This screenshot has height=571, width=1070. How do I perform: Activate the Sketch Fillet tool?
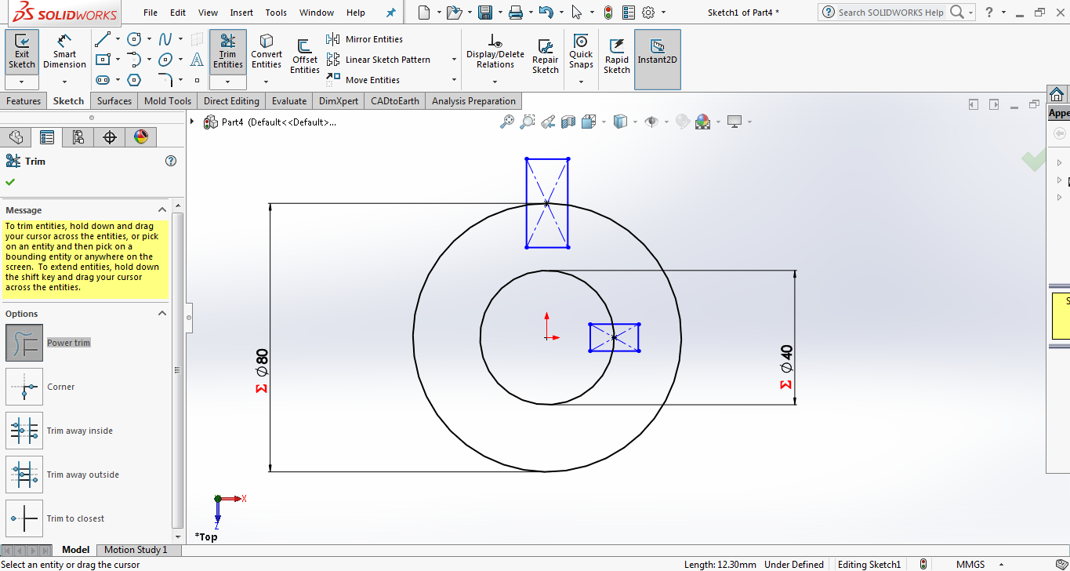pos(165,80)
